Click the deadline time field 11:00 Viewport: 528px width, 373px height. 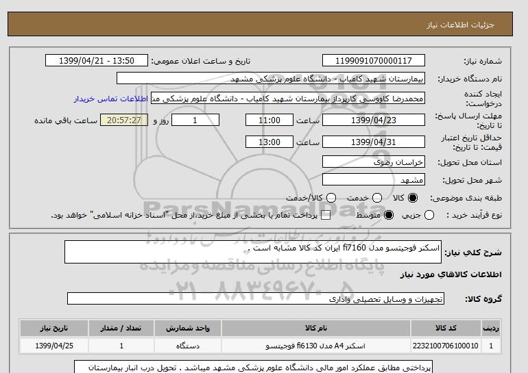269,120
